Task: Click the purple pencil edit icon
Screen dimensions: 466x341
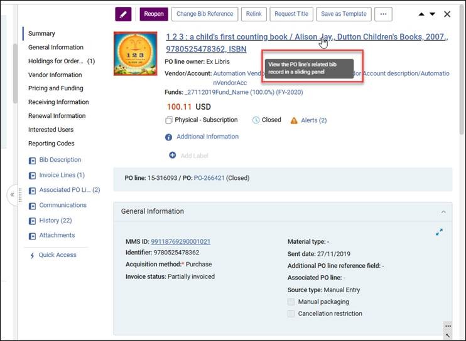Action: (123, 14)
